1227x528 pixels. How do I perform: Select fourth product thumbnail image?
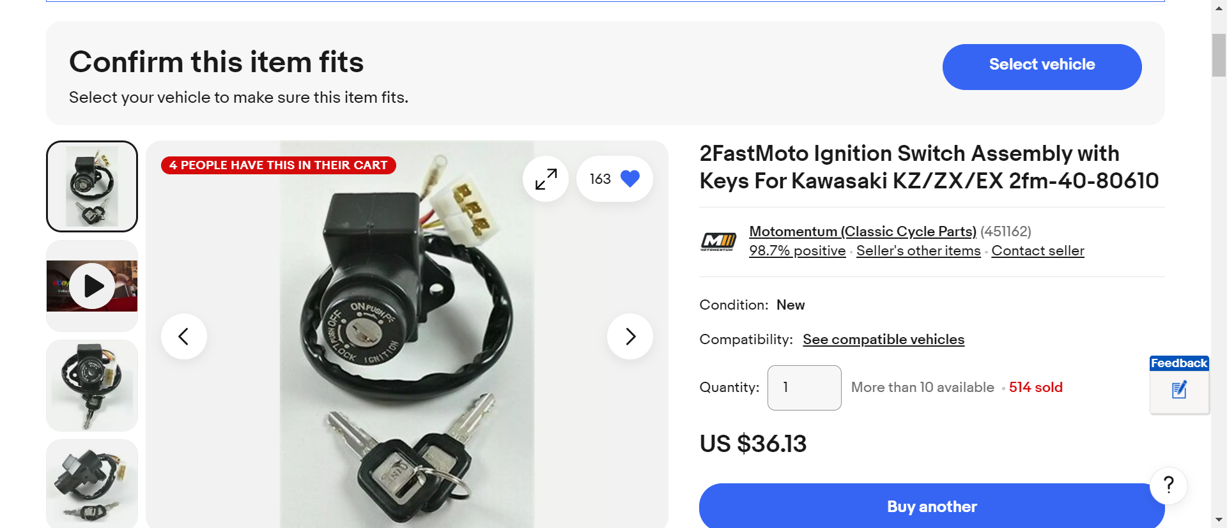click(x=92, y=483)
